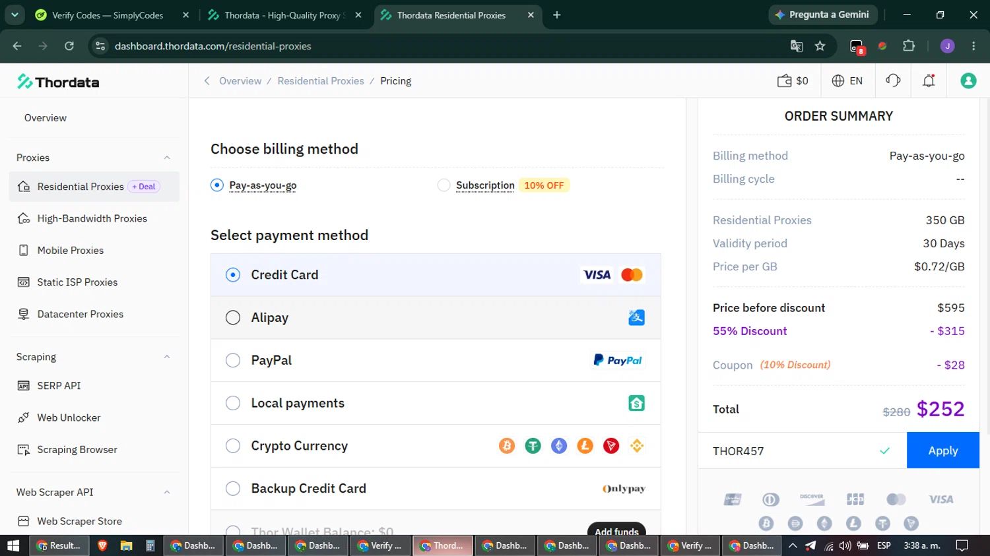This screenshot has height=556, width=990.
Task: Click the Local payments green icon
Action: tap(636, 403)
